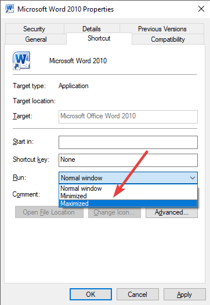210x305 pixels.
Task: Open the Previous Versions tab
Action: [x=162, y=29]
